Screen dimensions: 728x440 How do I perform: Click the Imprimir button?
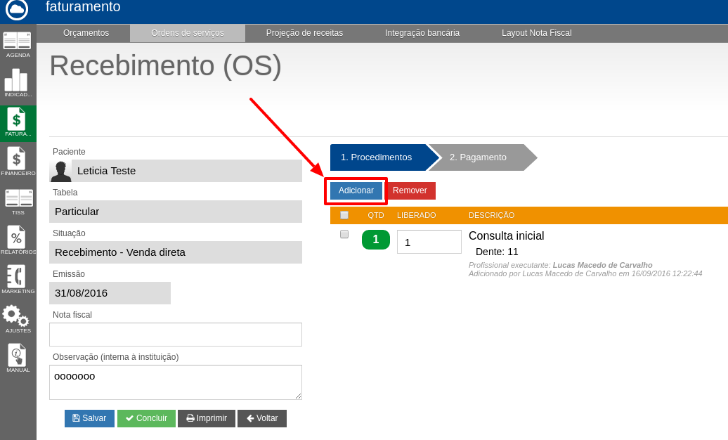pos(207,418)
